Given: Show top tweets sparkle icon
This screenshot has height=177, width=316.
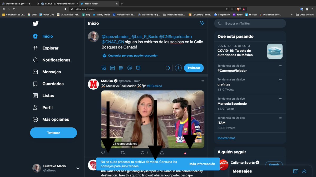Looking at the screenshot, I should pos(202,23).
